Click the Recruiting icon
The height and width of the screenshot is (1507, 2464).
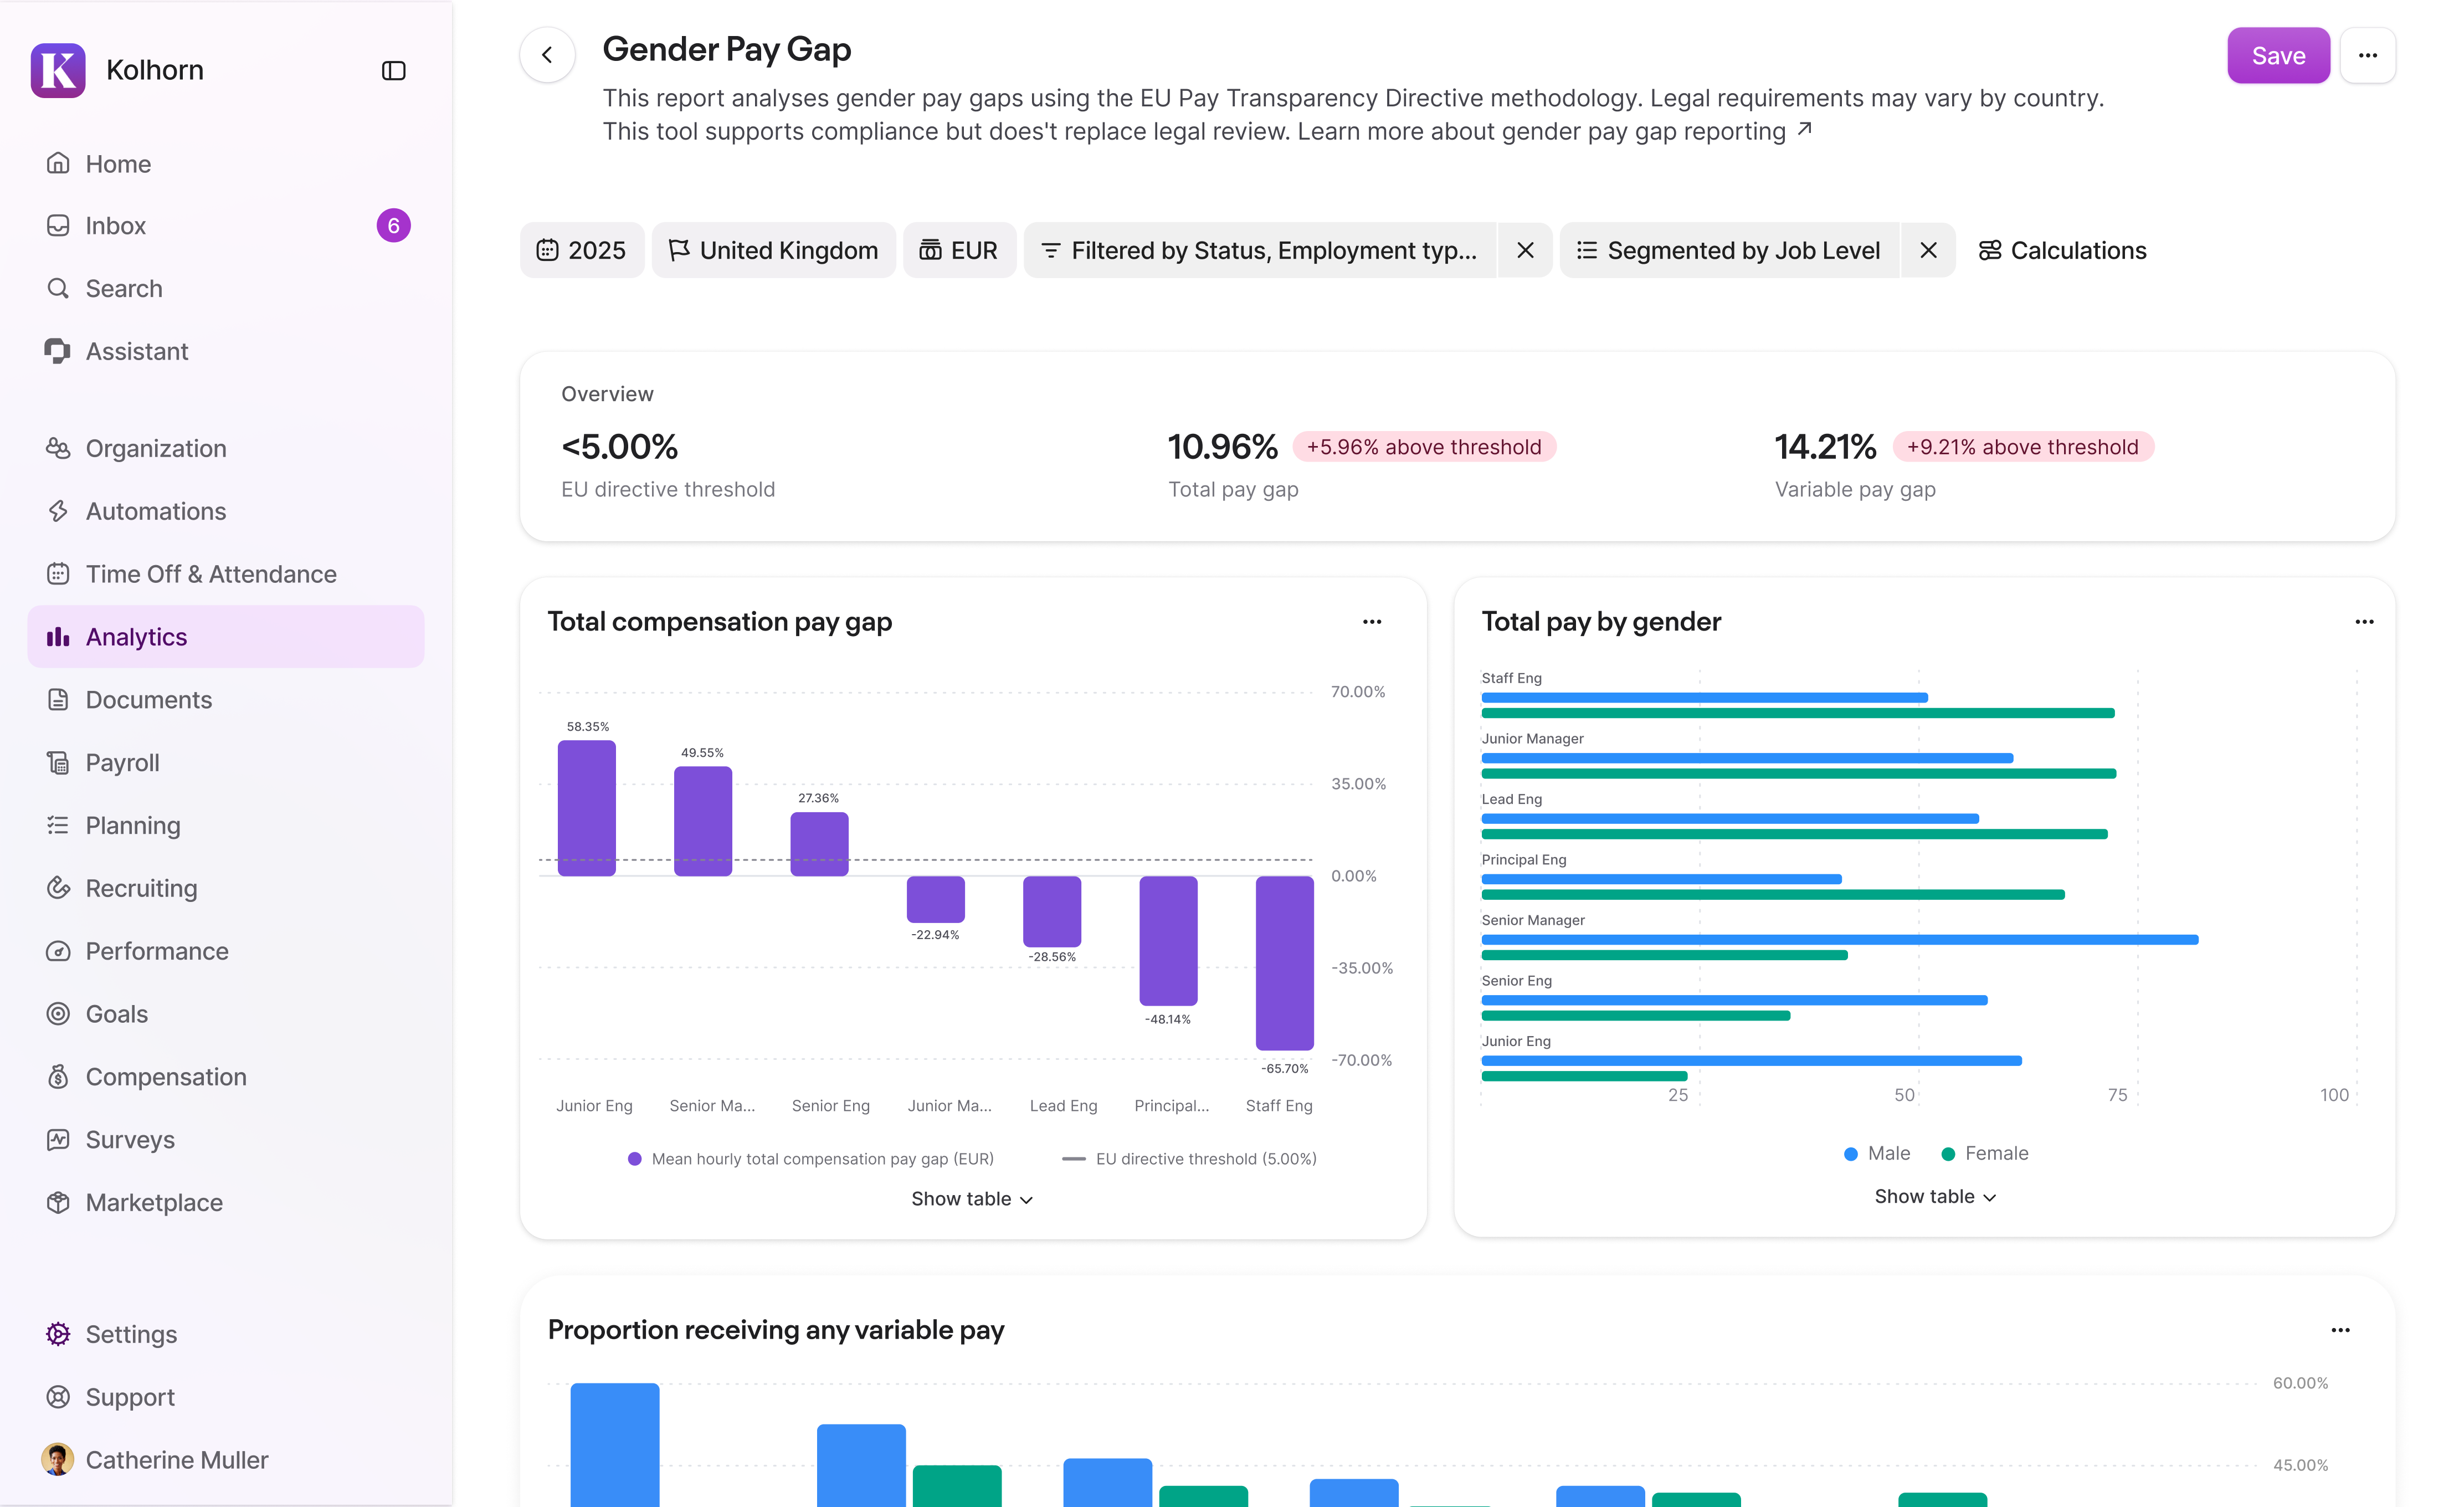(x=58, y=888)
